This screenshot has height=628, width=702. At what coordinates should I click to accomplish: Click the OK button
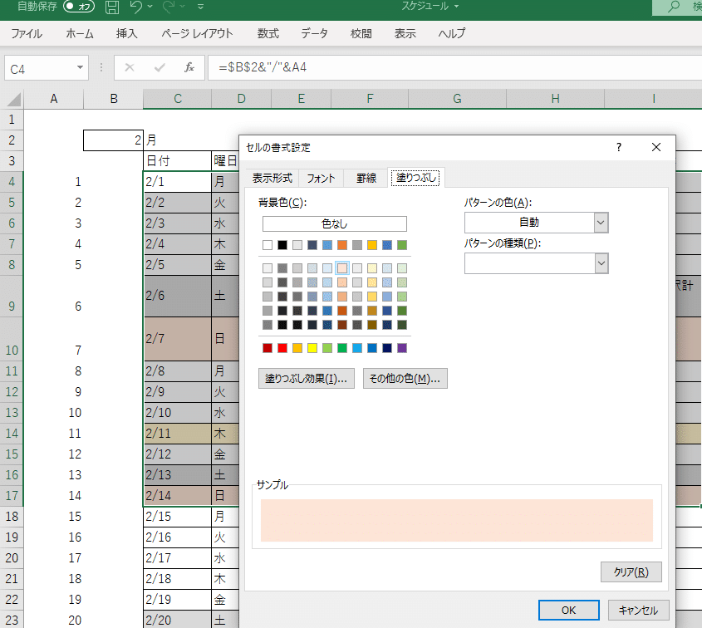[568, 610]
